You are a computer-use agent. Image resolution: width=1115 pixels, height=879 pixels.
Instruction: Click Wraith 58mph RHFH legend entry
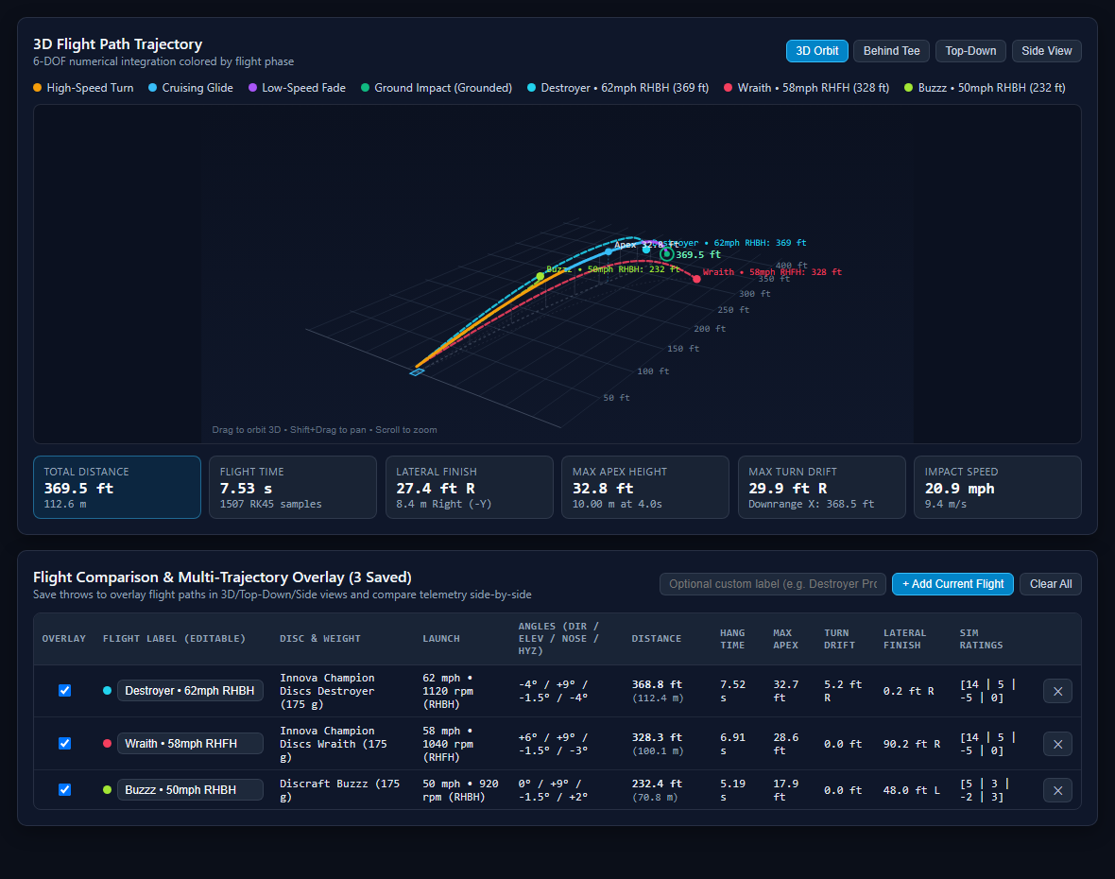pyautogui.click(x=806, y=88)
